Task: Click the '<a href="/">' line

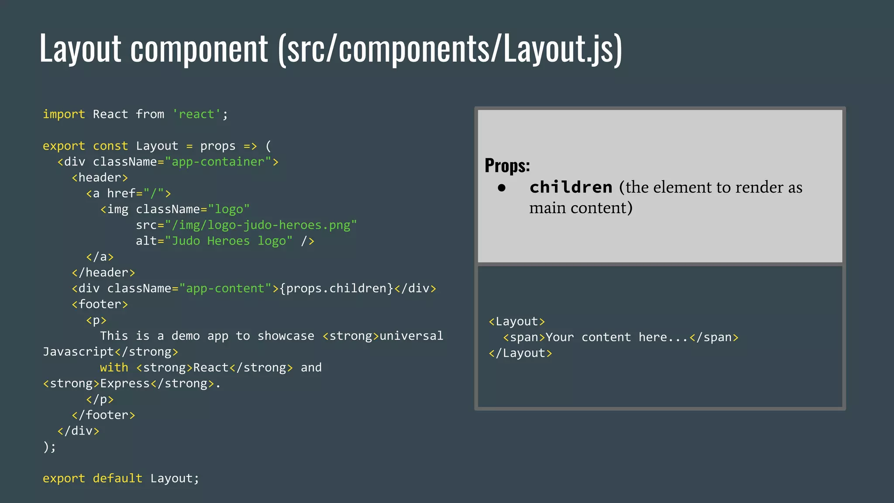Action: 128,193
